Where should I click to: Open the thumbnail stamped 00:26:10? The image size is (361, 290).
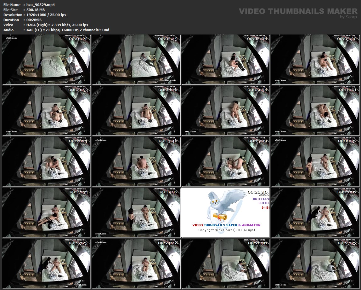pyautogui.click(x=226, y=264)
